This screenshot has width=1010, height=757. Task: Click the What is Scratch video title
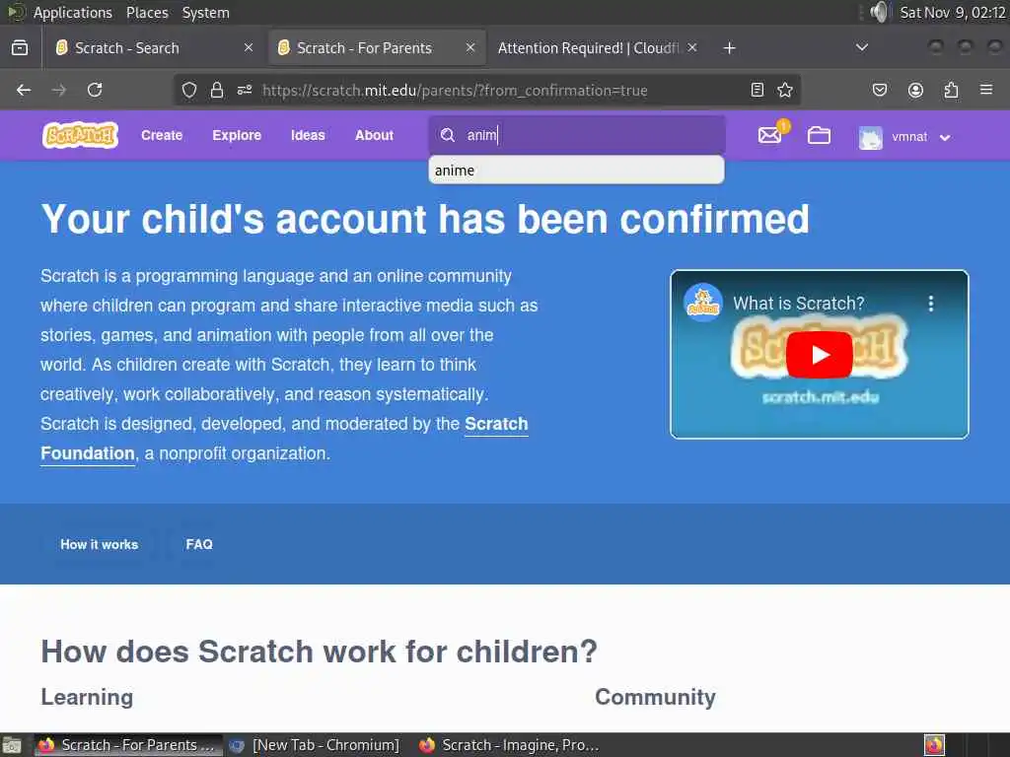click(799, 304)
